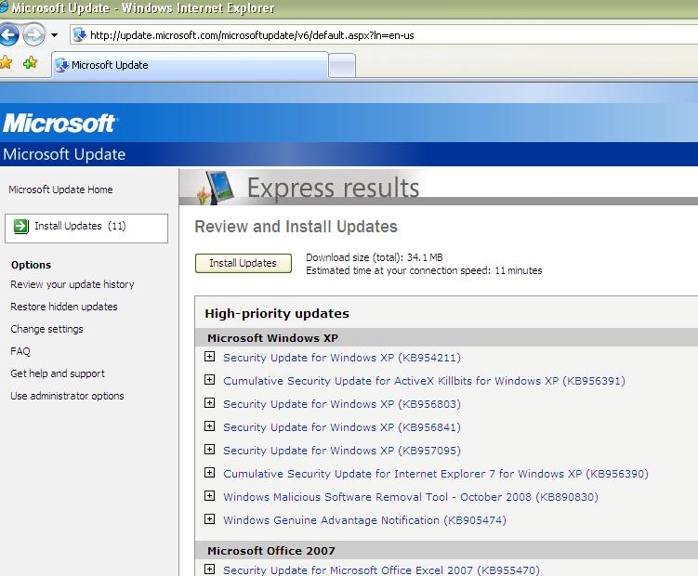Click the Internet Explorer title bar icon

(4, 7)
